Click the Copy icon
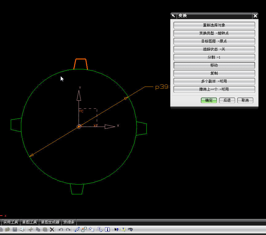 click(x=38, y=229)
